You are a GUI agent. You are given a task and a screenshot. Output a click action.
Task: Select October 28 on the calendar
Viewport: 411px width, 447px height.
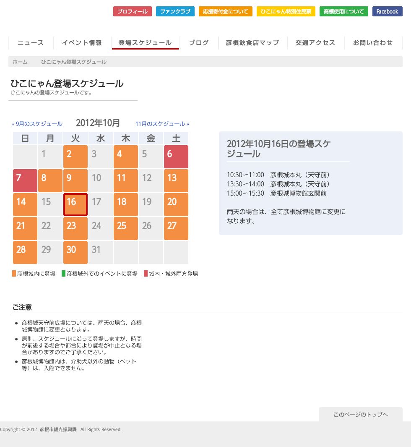pyautogui.click(x=25, y=252)
